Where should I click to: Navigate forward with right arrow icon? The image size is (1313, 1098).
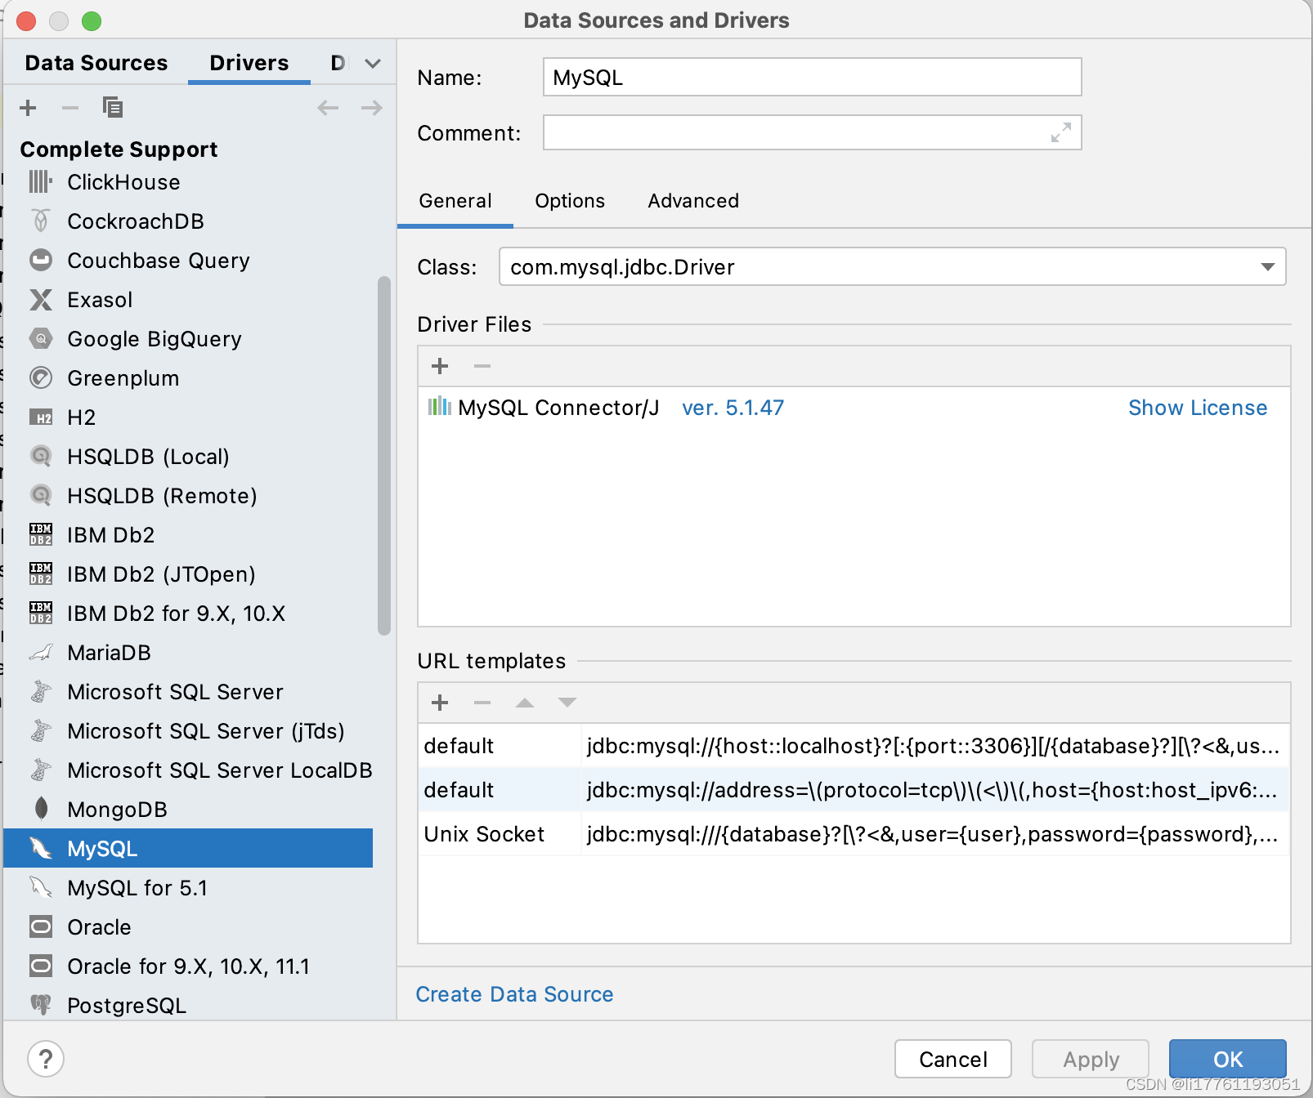[x=370, y=107]
